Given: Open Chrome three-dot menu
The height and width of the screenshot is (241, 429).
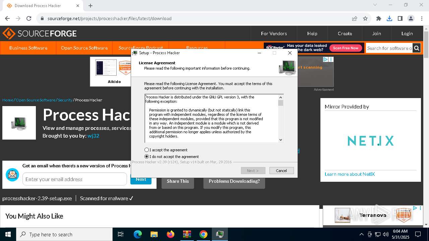Looking at the screenshot, I should point(422,18).
